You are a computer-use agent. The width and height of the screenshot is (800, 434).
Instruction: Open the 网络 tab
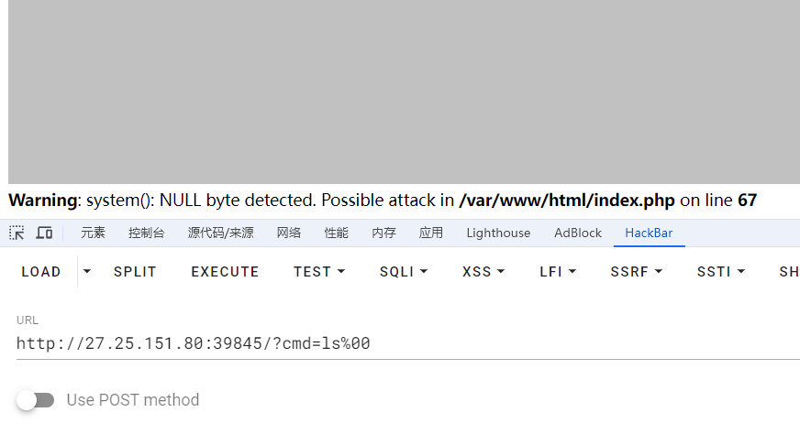[289, 233]
